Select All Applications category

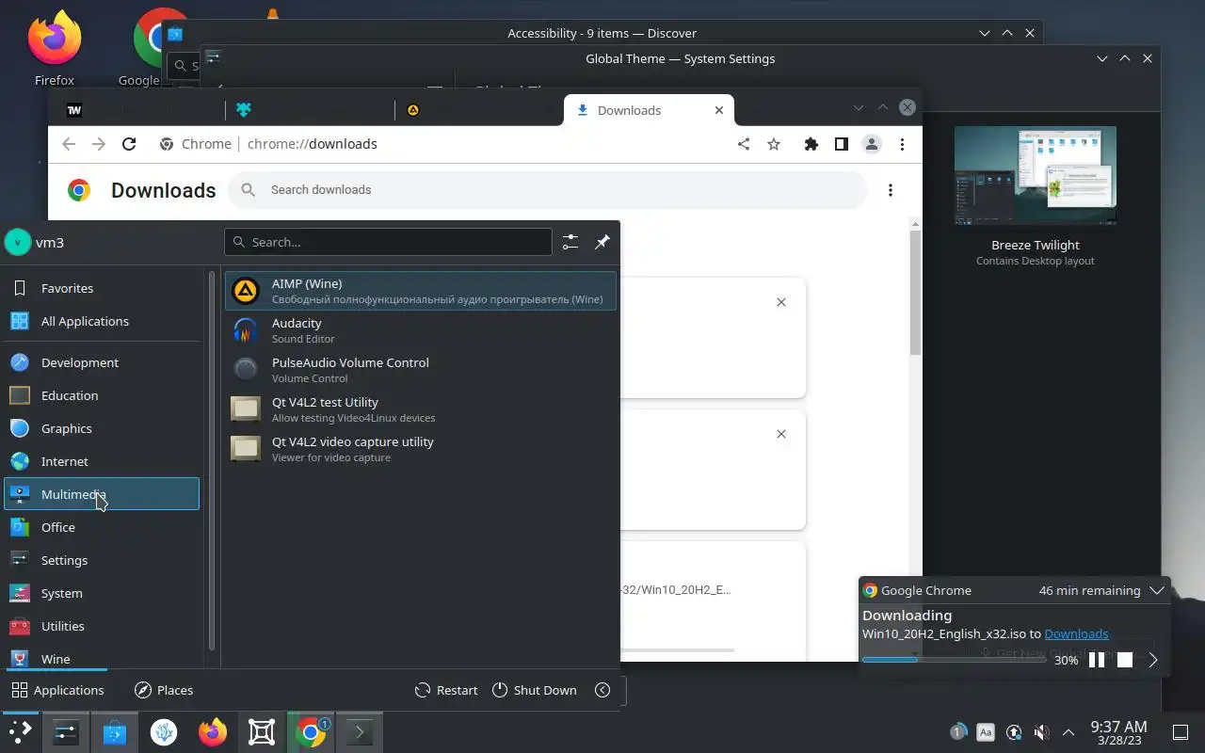coord(102,321)
